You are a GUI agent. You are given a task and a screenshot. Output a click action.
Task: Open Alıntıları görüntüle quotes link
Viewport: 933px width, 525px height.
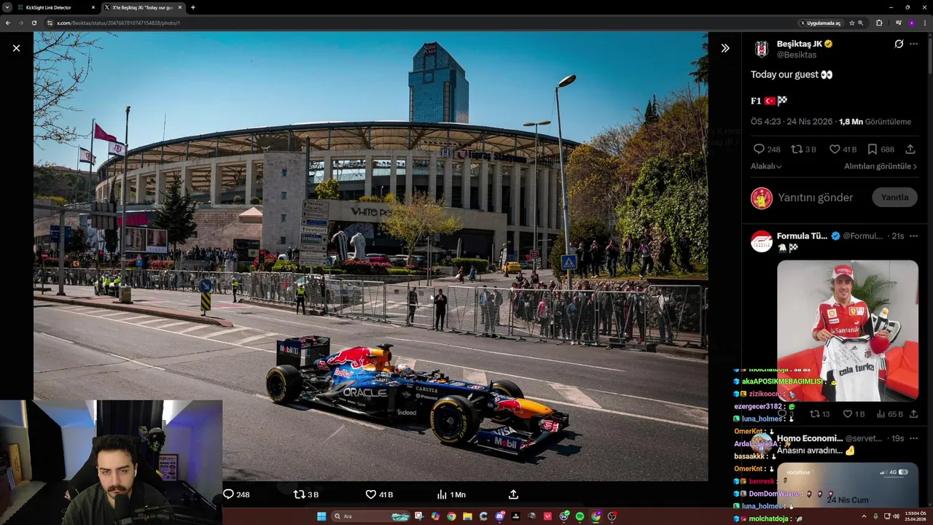[x=881, y=166]
